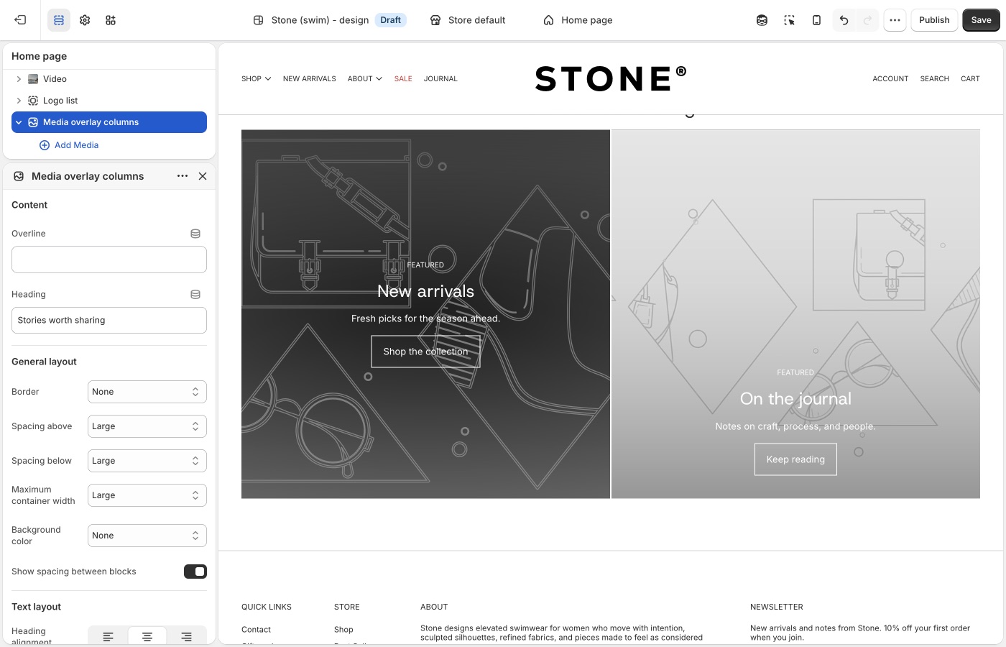The image size is (1006, 647).
Task: Open the Maximum container width dropdown
Action: [147, 495]
